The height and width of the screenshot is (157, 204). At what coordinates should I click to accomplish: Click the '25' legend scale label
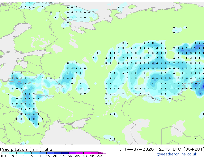click(x=62, y=156)
